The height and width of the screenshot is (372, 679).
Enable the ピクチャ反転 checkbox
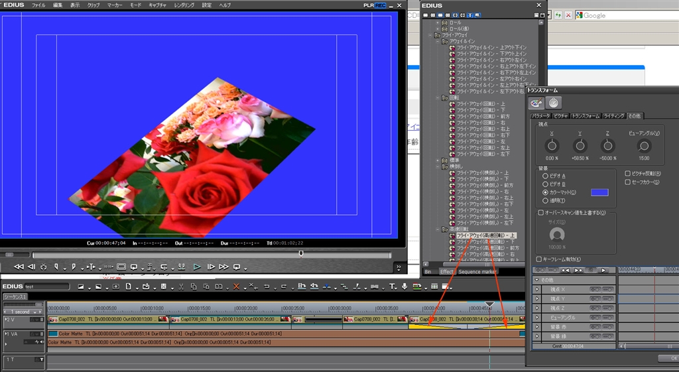tap(627, 174)
